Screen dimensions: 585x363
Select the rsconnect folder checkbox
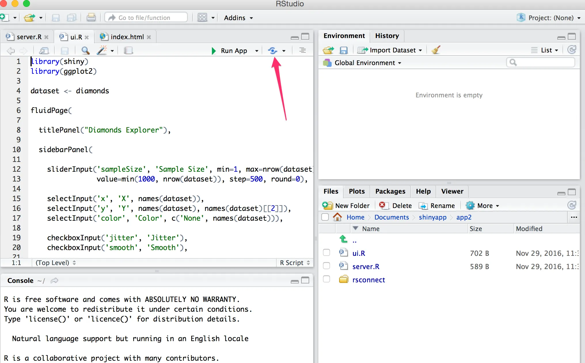(326, 279)
